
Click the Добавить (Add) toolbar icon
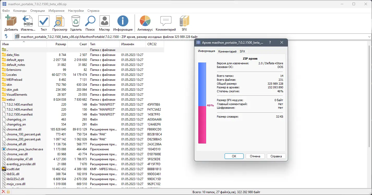click(x=11, y=21)
